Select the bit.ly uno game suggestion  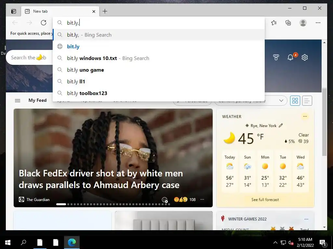[x=159, y=70]
